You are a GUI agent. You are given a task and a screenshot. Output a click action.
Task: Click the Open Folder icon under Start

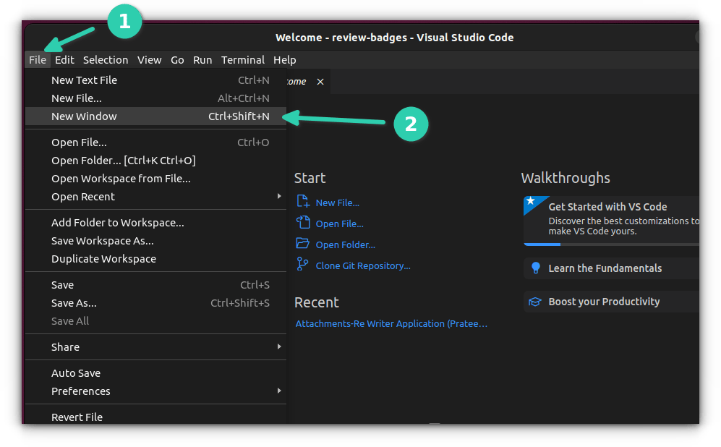pyautogui.click(x=303, y=244)
